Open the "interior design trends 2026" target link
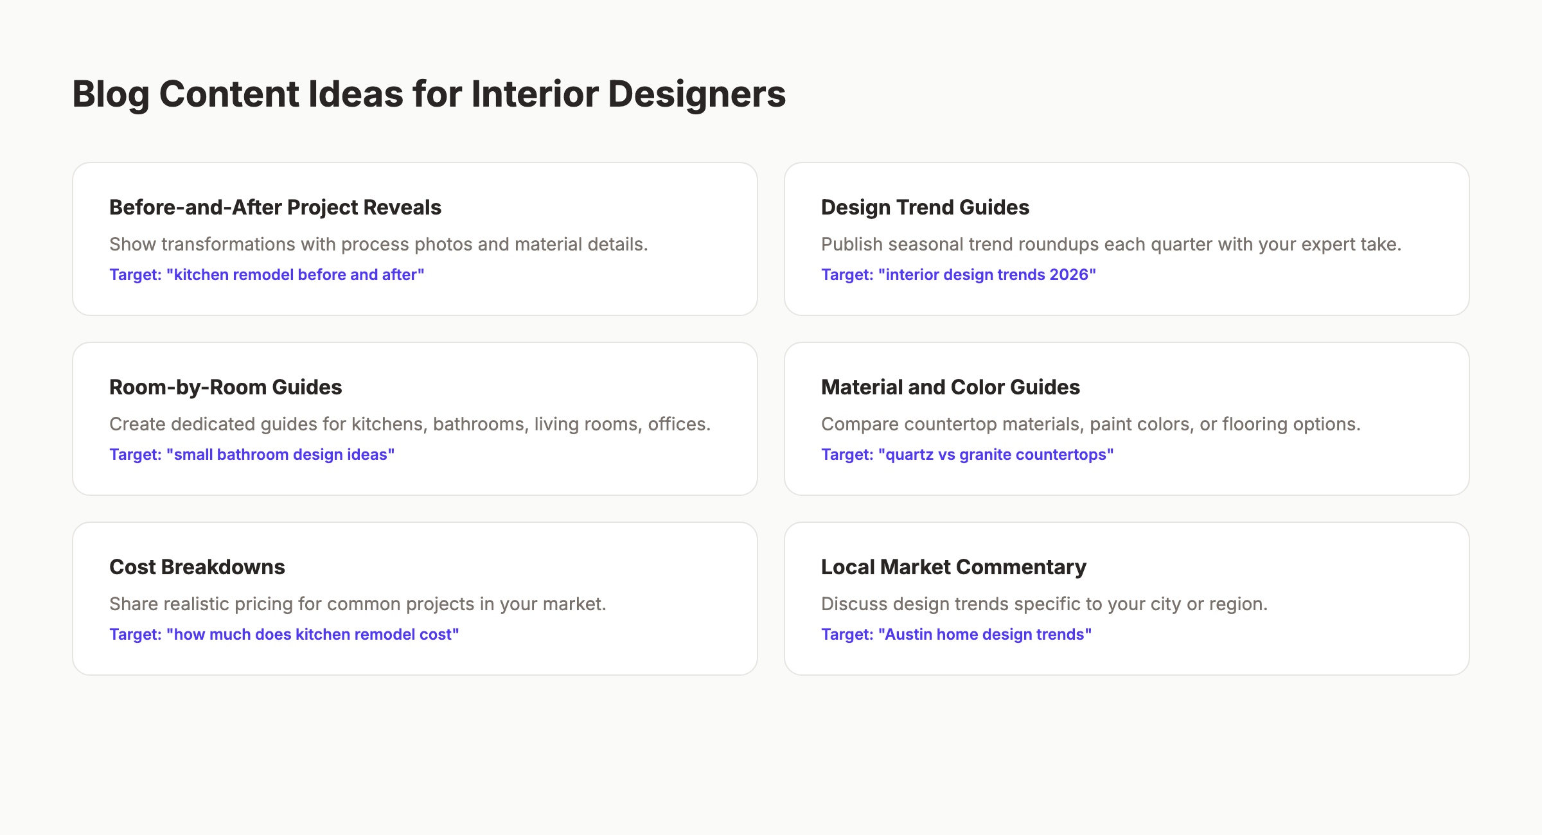1542x835 pixels. tap(958, 274)
